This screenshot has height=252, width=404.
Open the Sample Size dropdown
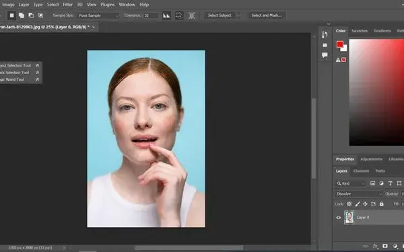click(x=98, y=15)
